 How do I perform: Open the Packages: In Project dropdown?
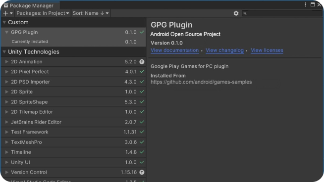pyautogui.click(x=43, y=13)
